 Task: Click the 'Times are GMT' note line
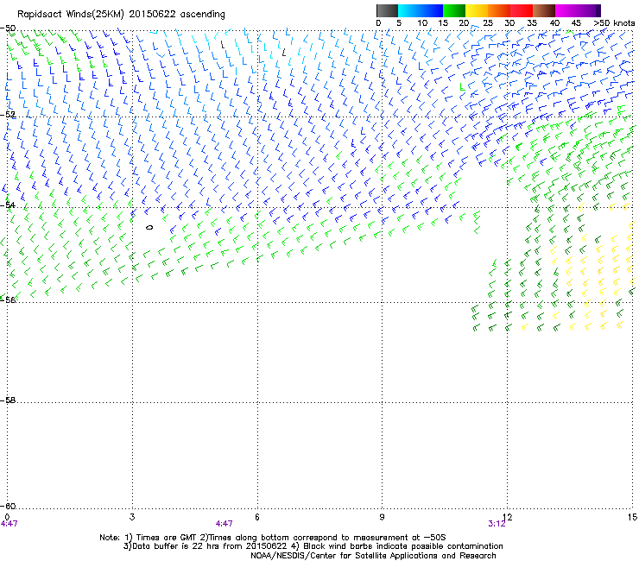pyautogui.click(x=273, y=538)
